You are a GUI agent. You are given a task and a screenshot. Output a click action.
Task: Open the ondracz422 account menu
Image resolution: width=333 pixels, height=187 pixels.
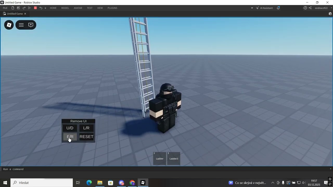pos(323,8)
